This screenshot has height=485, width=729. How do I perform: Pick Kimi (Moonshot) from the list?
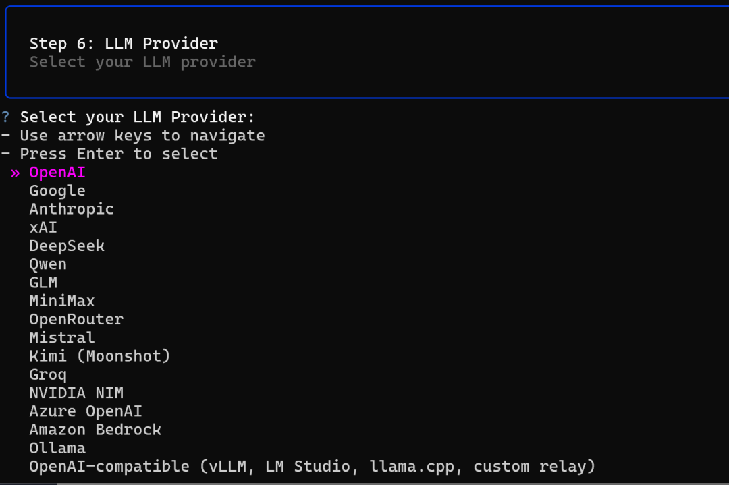pyautogui.click(x=100, y=356)
